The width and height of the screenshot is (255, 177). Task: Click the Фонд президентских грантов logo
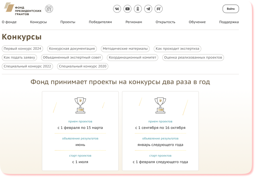click(23, 9)
